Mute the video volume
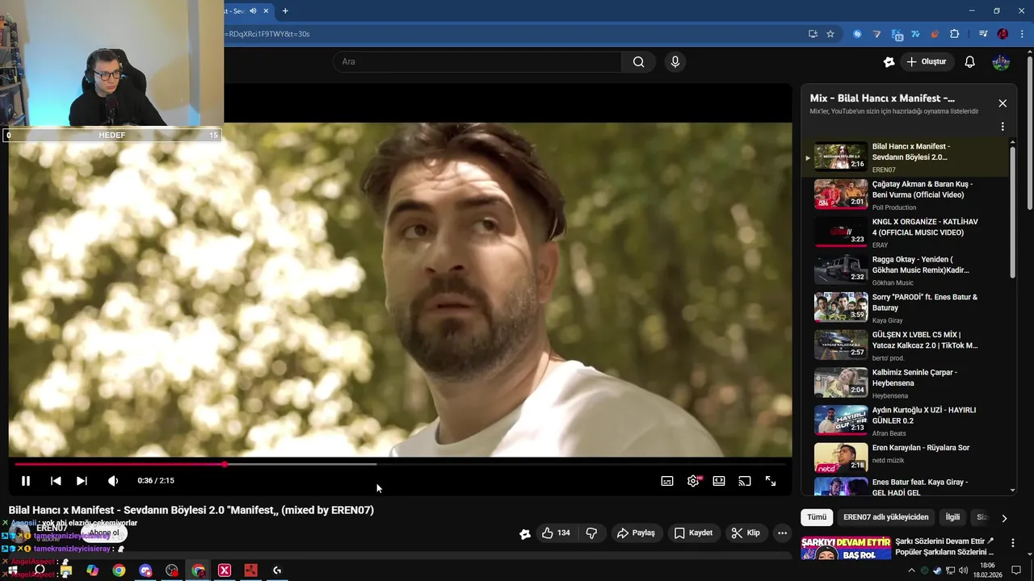1034x581 pixels. click(x=113, y=481)
